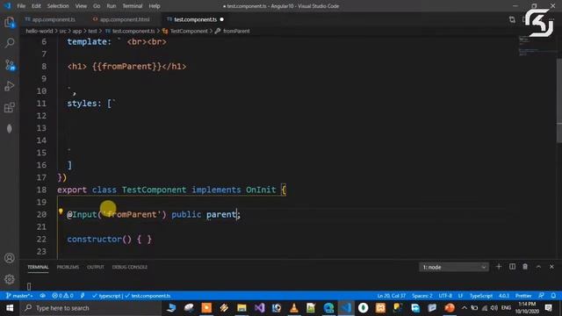This screenshot has height=316, width=562.
Task: Switch to app.component.ts tab
Action: [51, 19]
